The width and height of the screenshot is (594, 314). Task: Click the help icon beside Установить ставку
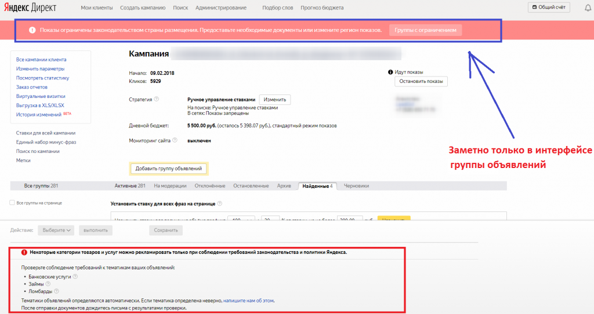[220, 203]
